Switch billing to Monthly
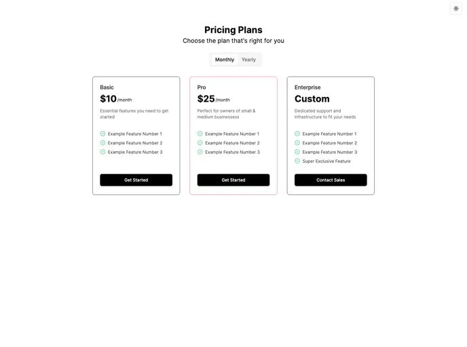Image resolution: width=467 pixels, height=347 pixels. pos(225,60)
